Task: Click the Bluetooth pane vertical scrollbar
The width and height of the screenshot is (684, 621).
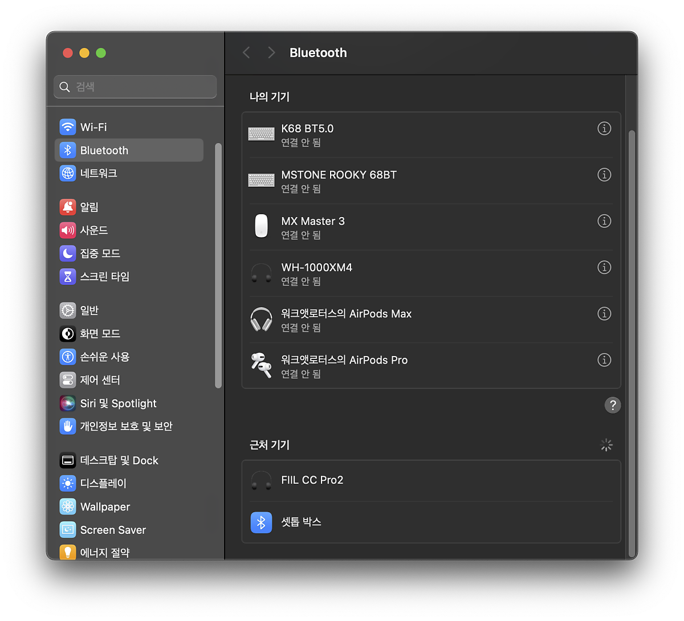Action: pyautogui.click(x=632, y=344)
